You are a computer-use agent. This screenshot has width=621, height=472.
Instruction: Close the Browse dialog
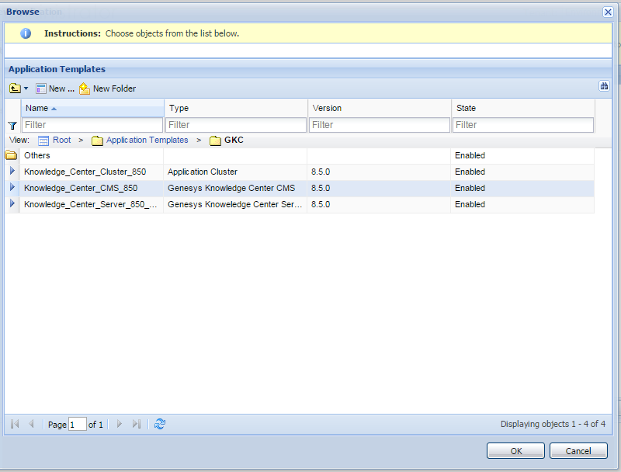point(608,12)
